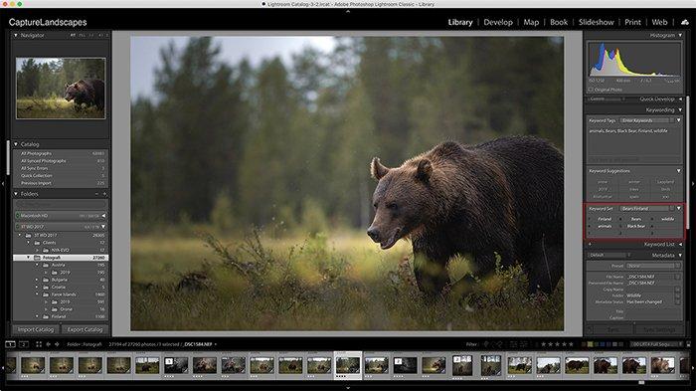Select the Austria folder

(62, 265)
